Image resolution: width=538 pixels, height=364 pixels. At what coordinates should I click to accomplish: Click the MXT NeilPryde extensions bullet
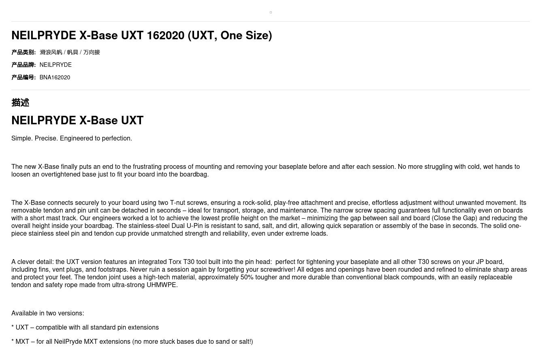132,342
